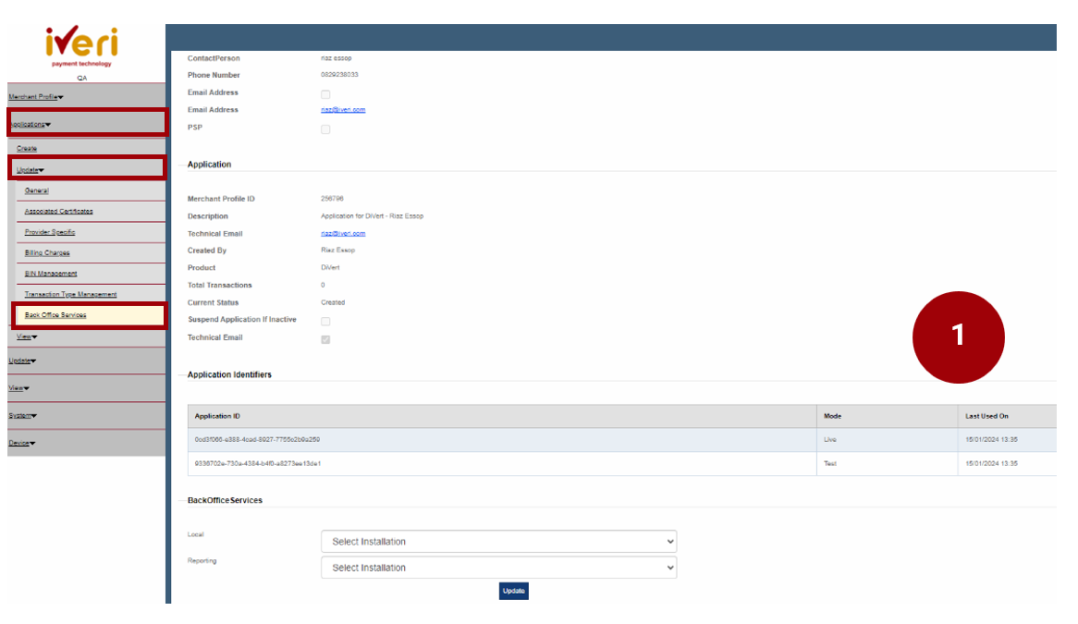Expand the Device menu section

tap(22, 444)
